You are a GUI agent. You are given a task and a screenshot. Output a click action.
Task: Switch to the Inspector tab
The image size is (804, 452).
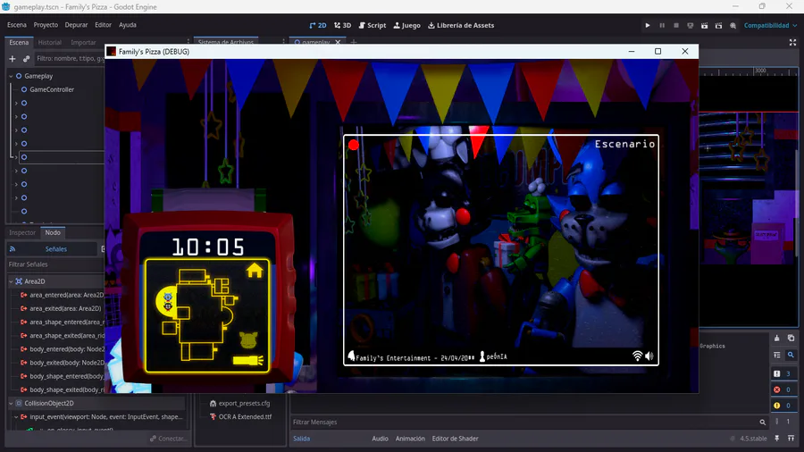[x=22, y=232]
